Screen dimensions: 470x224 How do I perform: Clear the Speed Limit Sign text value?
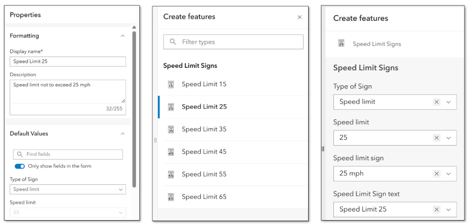437,209
